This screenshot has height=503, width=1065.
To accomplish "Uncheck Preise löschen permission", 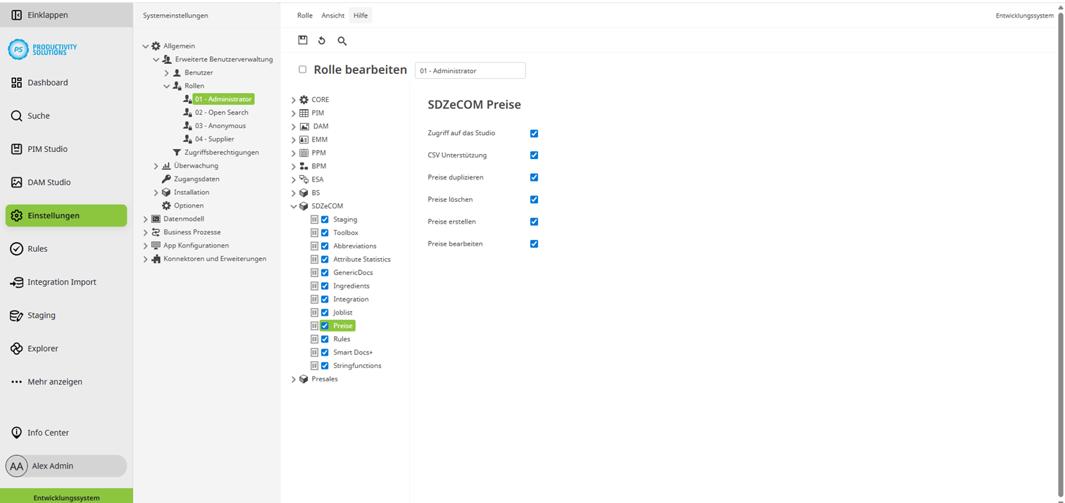I will [x=534, y=199].
